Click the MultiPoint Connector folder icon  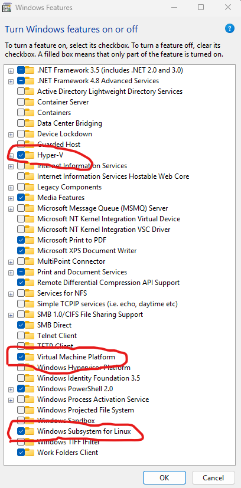click(x=30, y=261)
